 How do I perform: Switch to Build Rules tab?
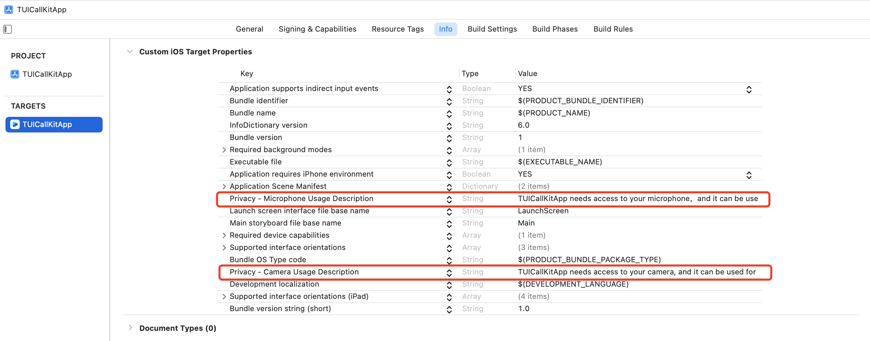[613, 29]
